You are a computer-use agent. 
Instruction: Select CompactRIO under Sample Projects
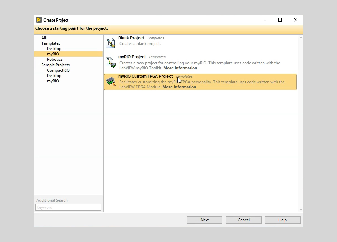[58, 70]
